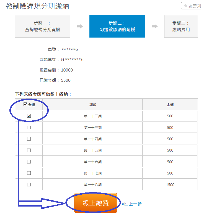
Task: Click the 第一十八期 period cell
Action: pos(93,185)
